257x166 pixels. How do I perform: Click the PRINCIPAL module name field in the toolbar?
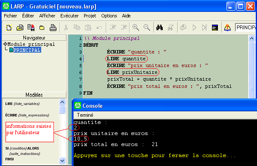(246, 28)
